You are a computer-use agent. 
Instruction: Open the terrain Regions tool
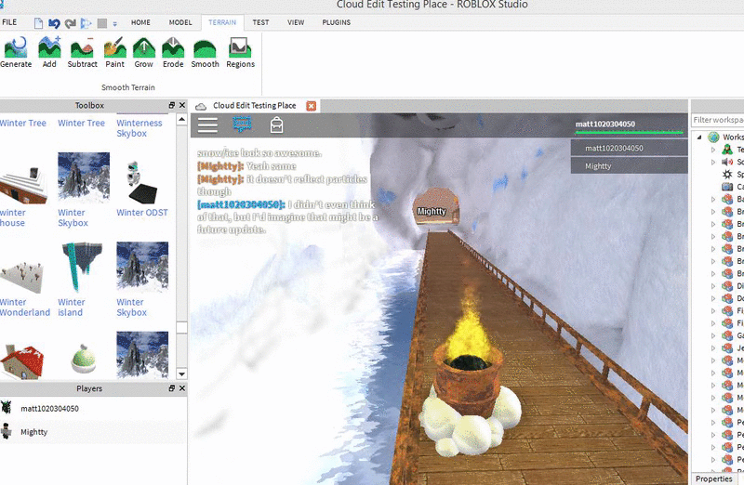[x=240, y=53]
